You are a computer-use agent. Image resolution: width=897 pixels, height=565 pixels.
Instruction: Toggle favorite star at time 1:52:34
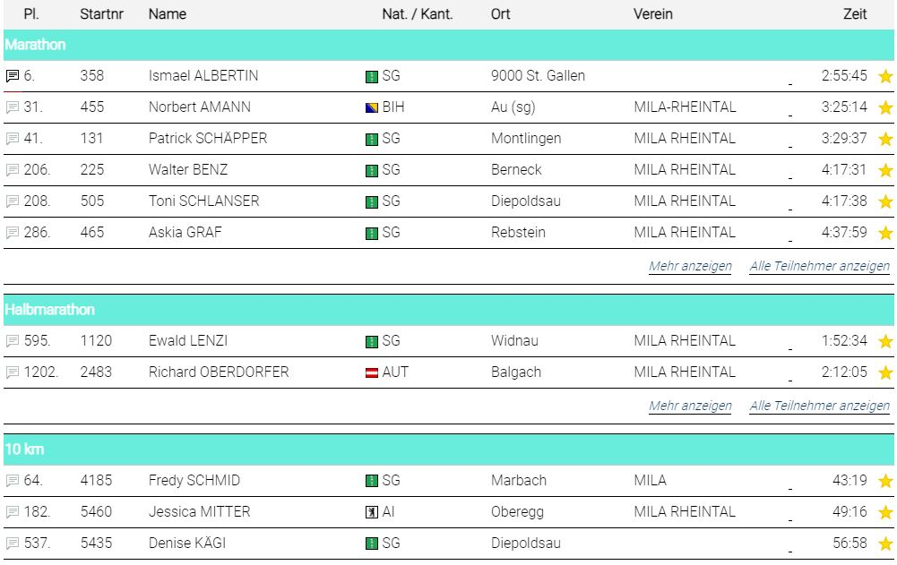885,341
